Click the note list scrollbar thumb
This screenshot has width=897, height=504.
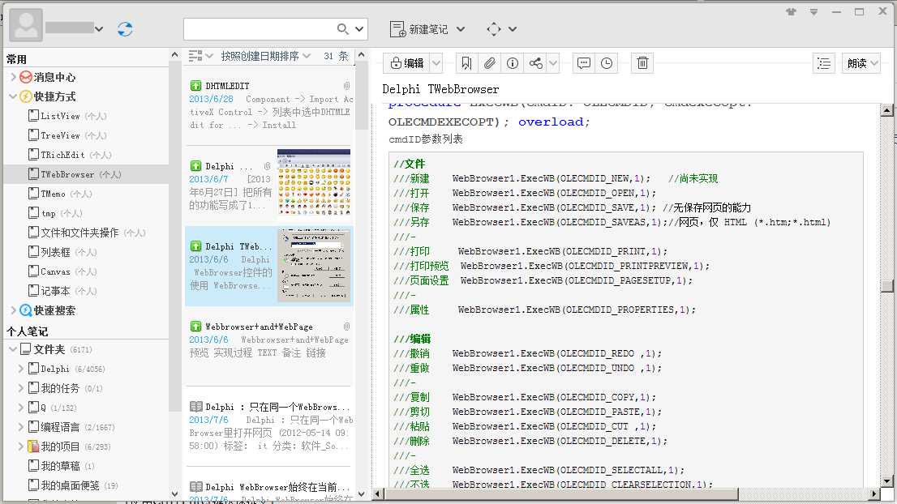click(x=360, y=96)
